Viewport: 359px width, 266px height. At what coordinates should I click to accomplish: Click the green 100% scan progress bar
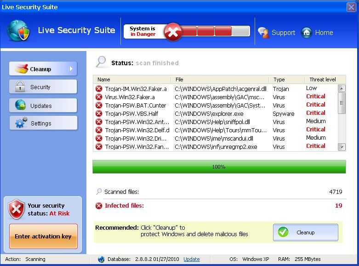tap(219, 167)
